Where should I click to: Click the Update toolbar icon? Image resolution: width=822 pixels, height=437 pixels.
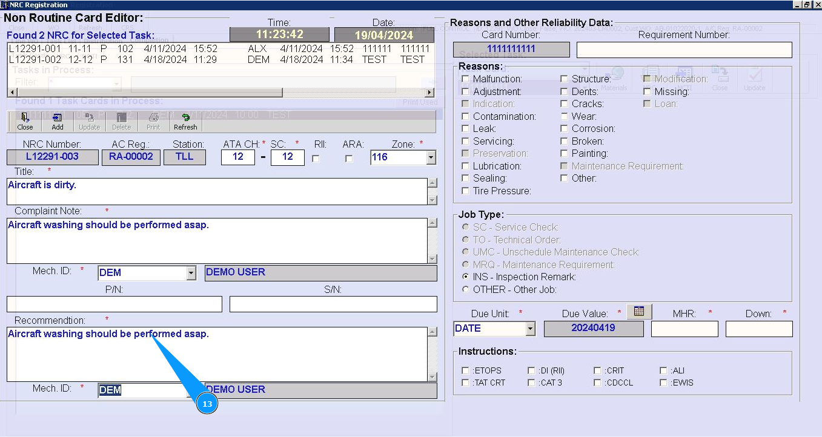pos(89,121)
